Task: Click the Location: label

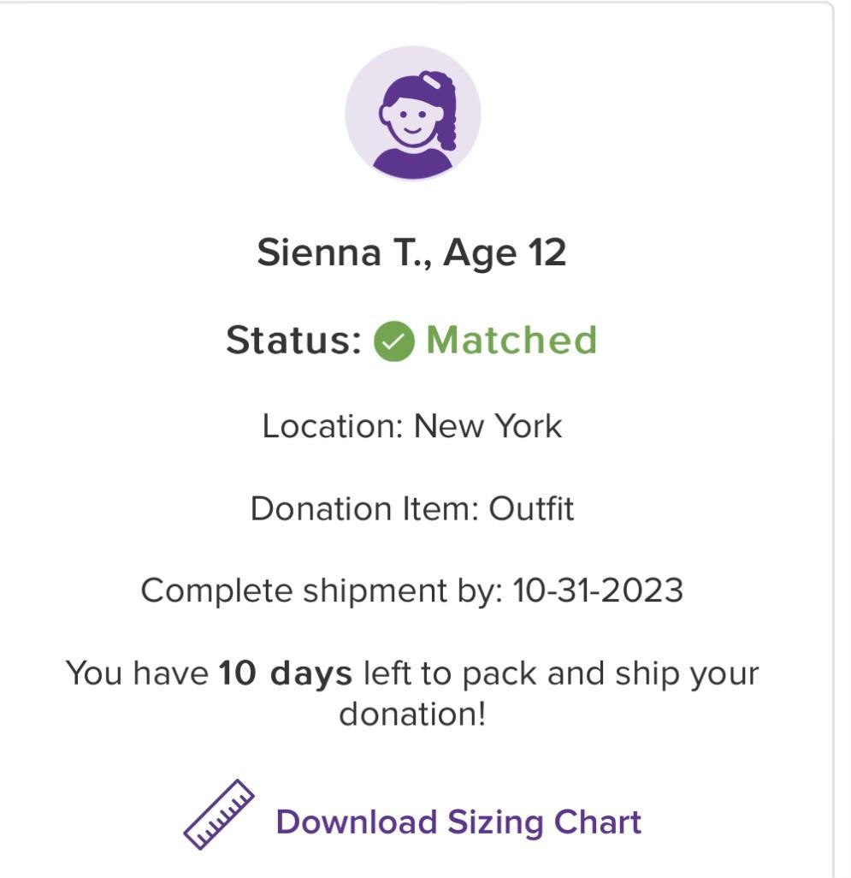Action: pos(332,426)
